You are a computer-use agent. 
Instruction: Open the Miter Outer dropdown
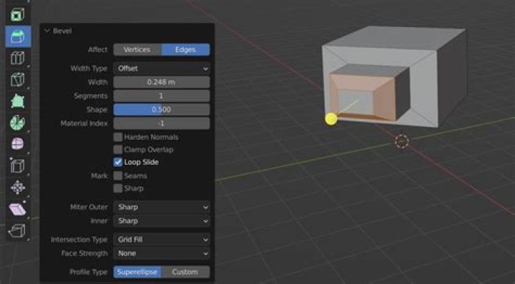pos(161,208)
